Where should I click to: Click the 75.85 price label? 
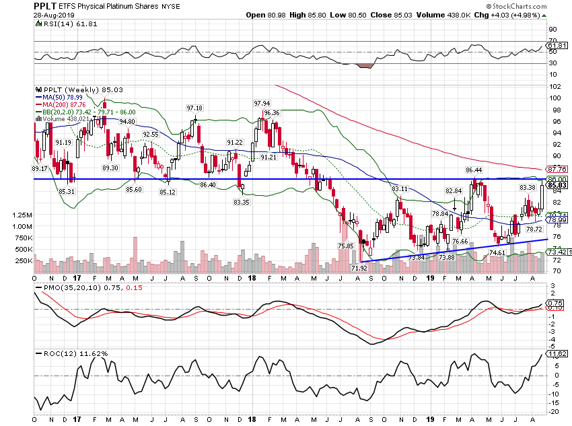coord(345,246)
